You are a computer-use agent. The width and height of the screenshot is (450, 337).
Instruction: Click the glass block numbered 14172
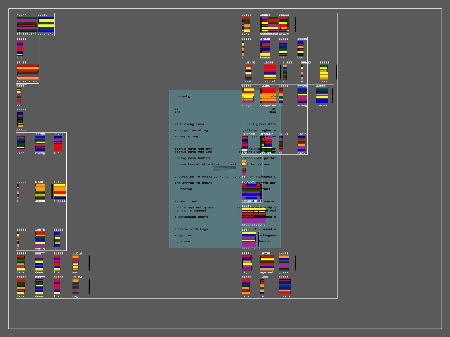(284, 263)
